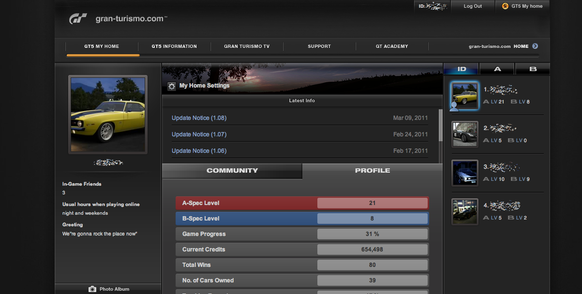The width and height of the screenshot is (582, 294).
Task: Click the 'night and weekends' text
Action: click(x=85, y=213)
